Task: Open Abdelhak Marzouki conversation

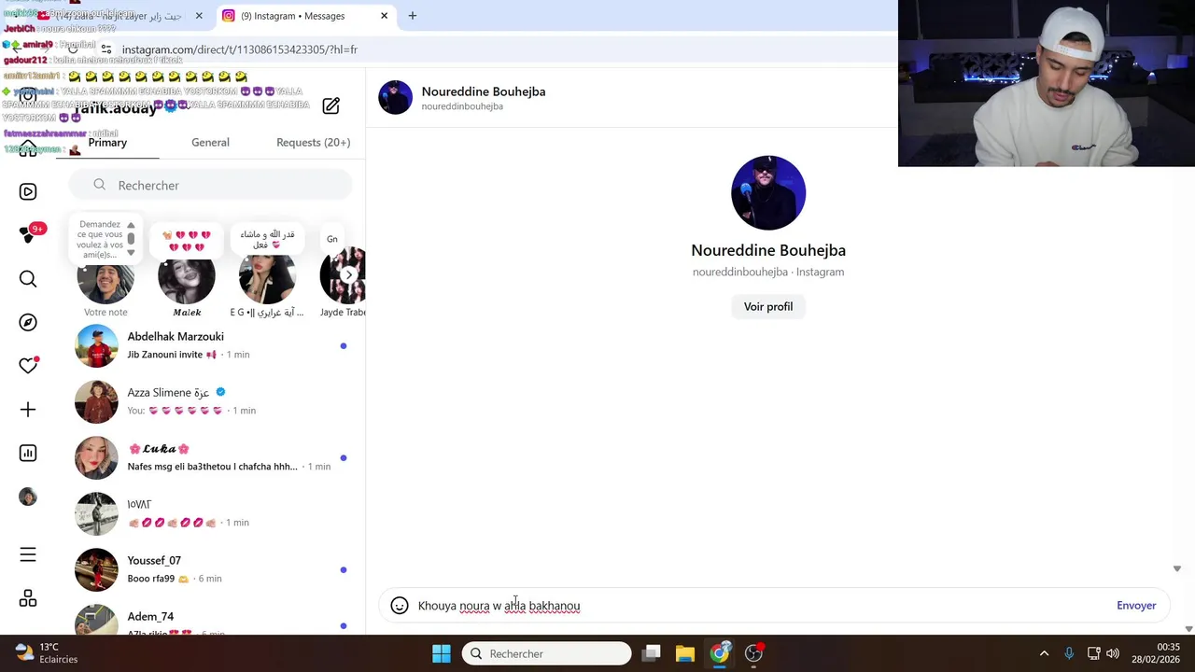Action: 211,345
